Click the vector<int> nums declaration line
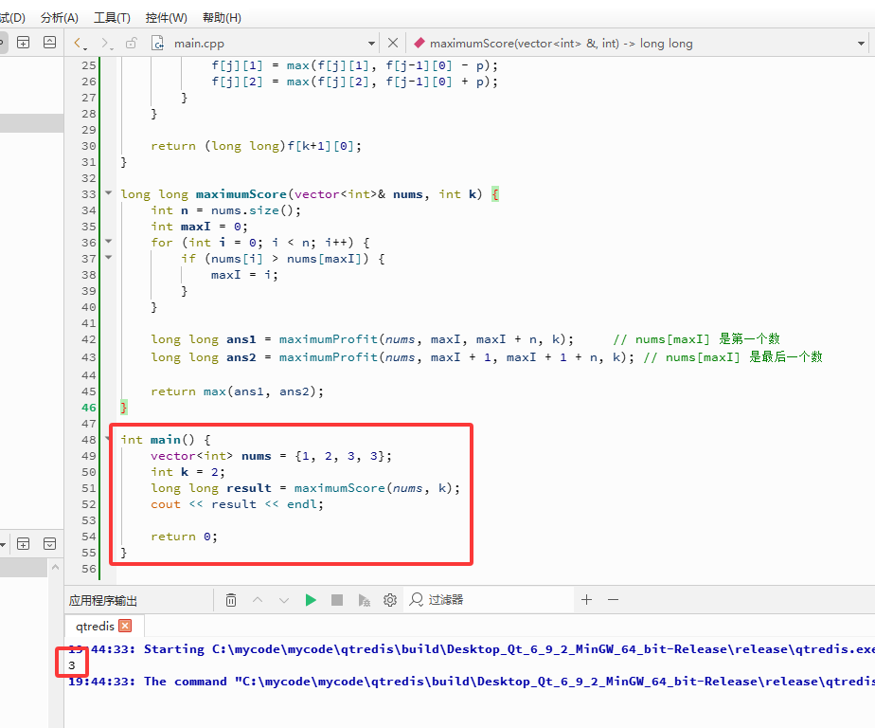This screenshot has height=728, width=875. (271, 456)
